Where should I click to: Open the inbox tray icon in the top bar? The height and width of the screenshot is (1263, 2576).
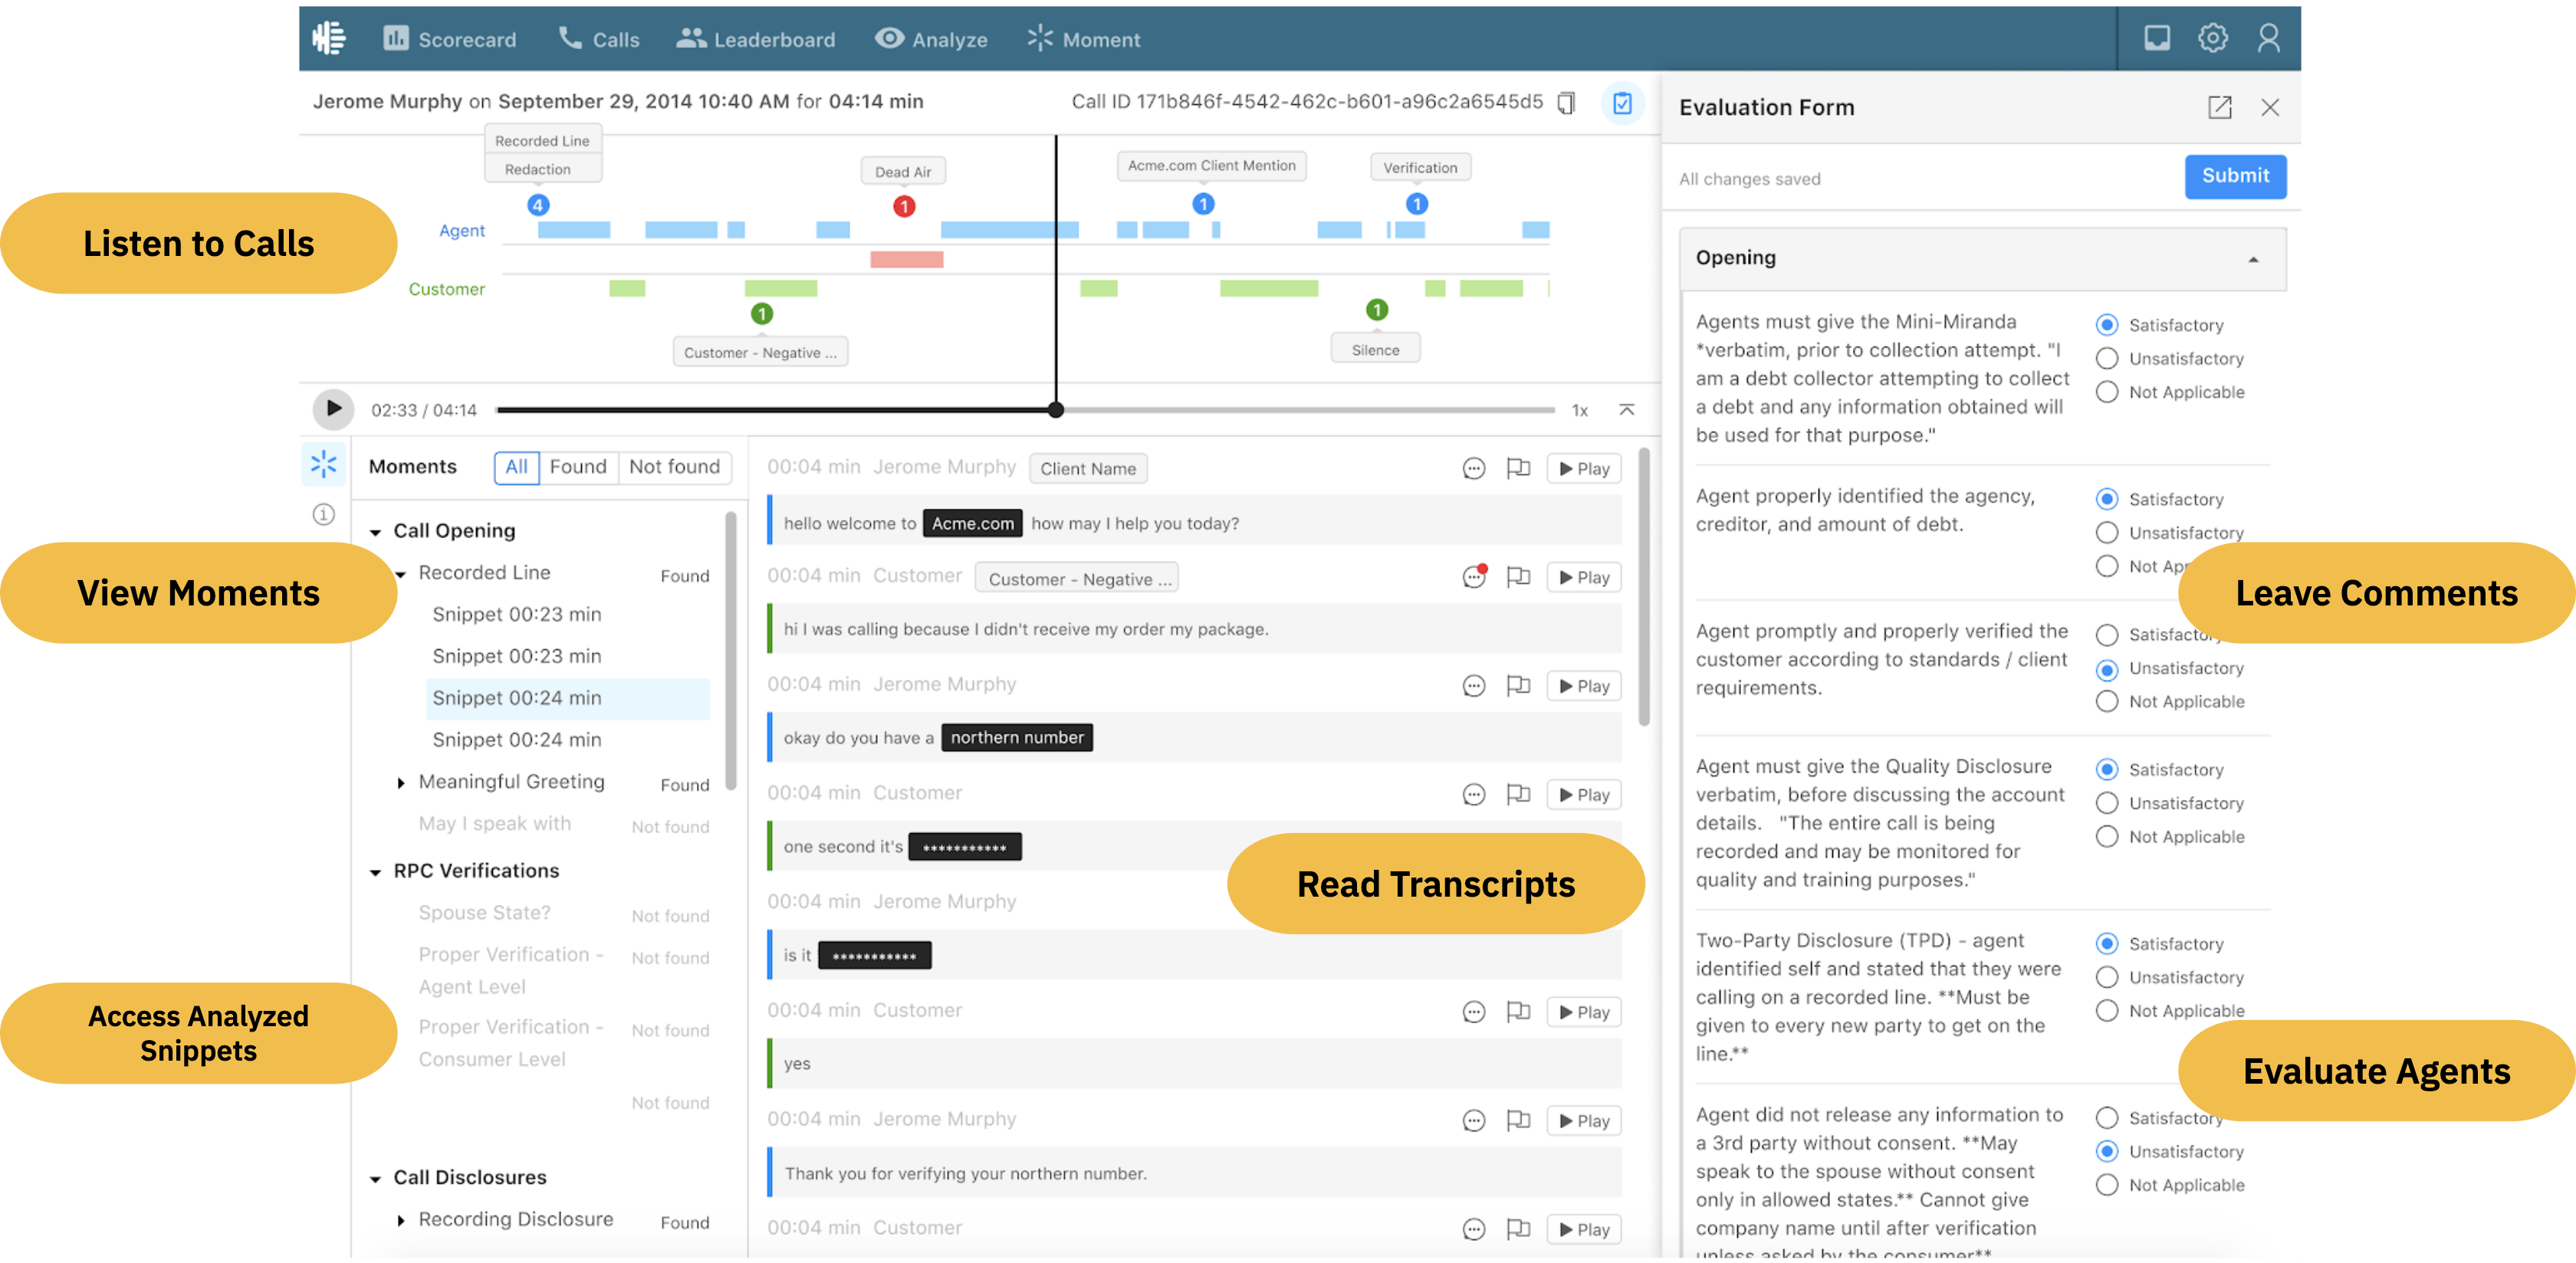(2157, 38)
